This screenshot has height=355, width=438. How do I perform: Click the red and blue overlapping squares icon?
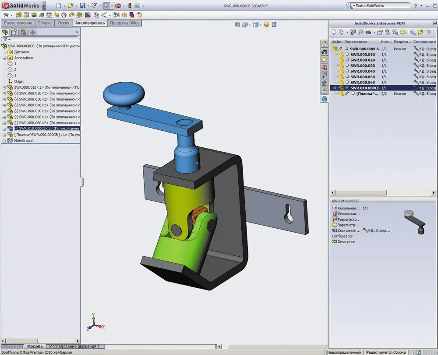(x=132, y=15)
